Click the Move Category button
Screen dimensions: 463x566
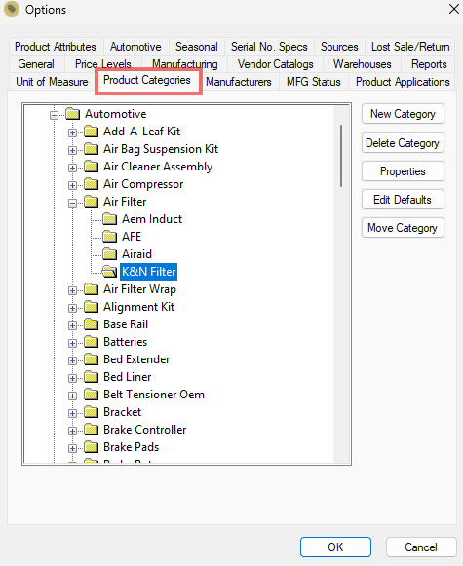tap(403, 228)
